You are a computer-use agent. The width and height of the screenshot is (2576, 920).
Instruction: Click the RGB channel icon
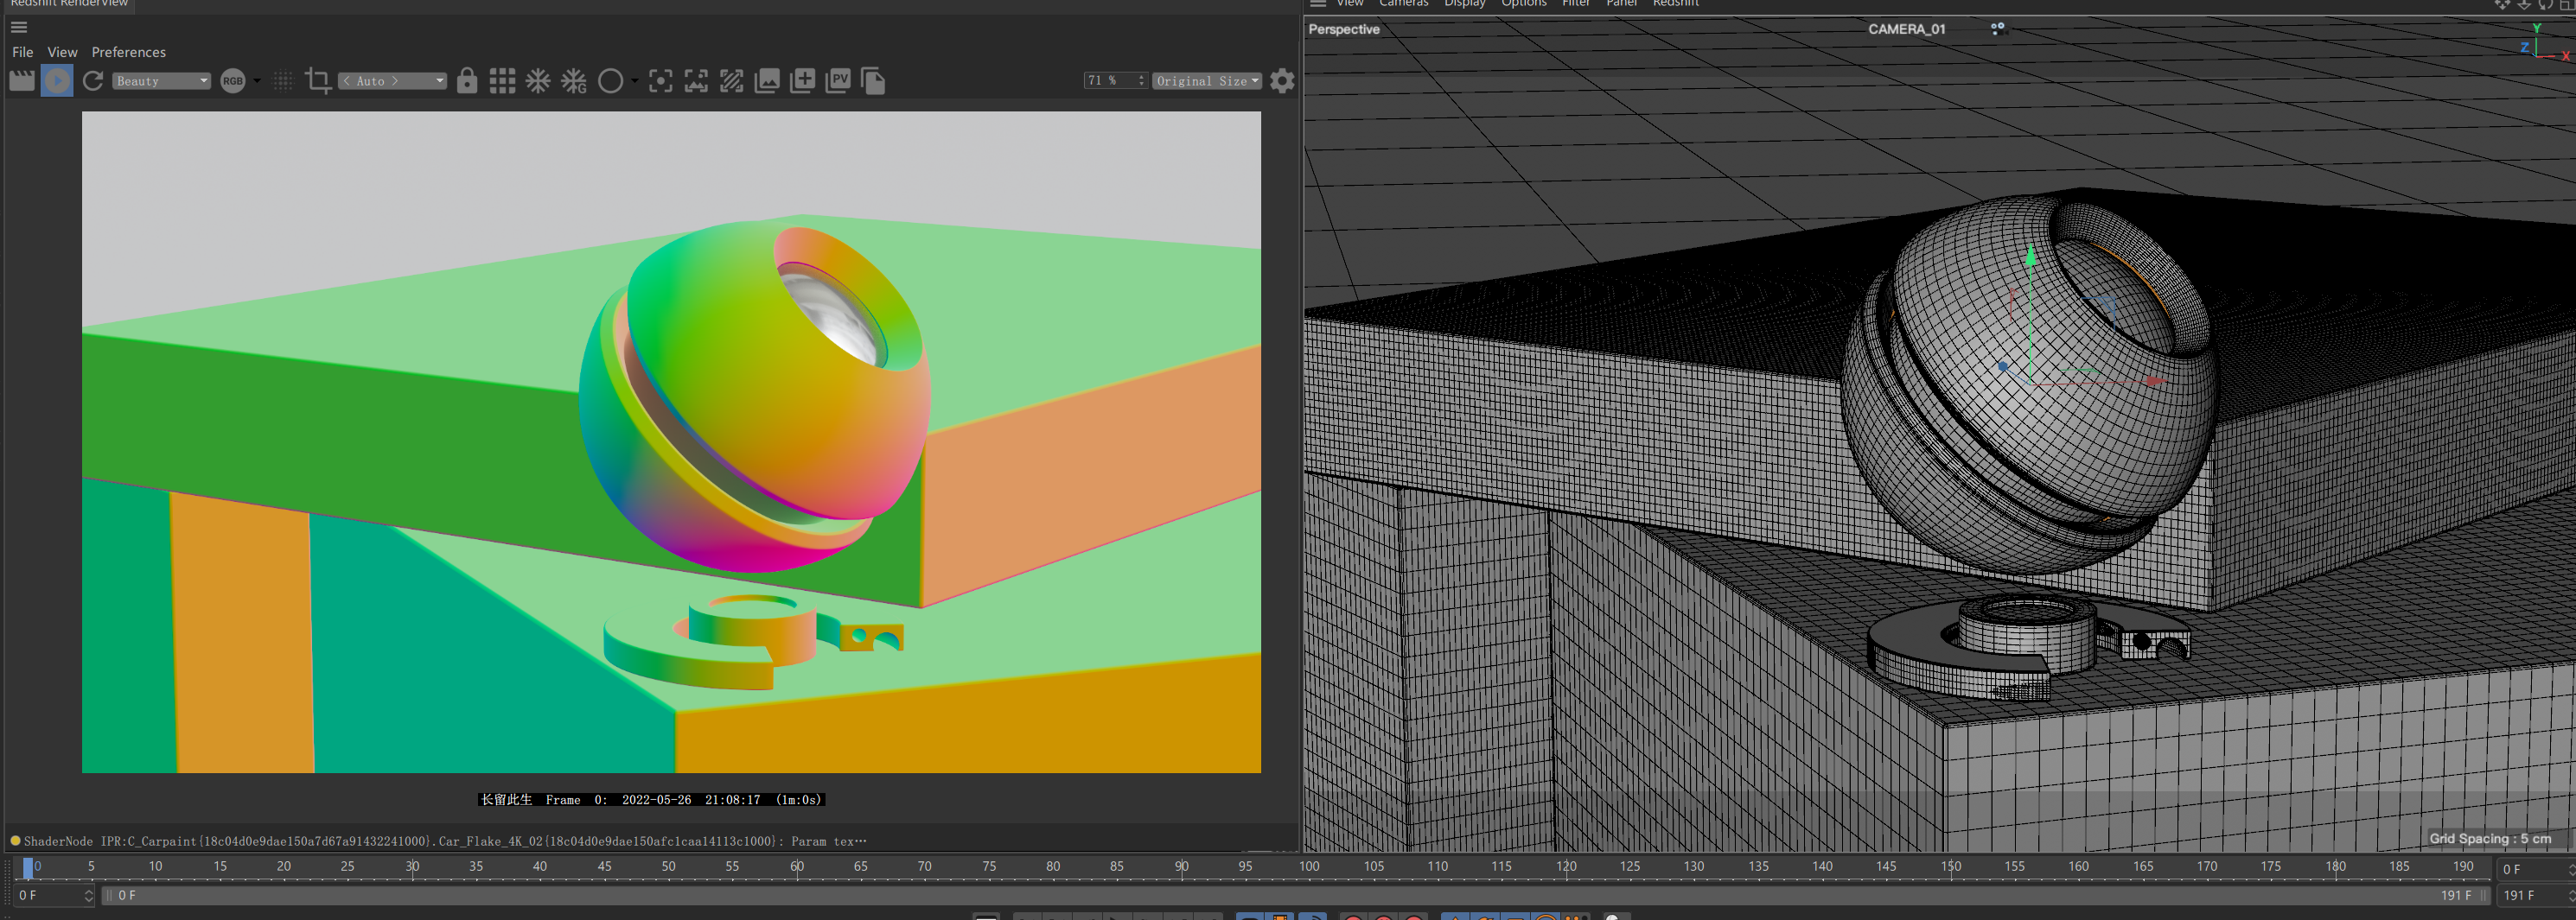233,81
